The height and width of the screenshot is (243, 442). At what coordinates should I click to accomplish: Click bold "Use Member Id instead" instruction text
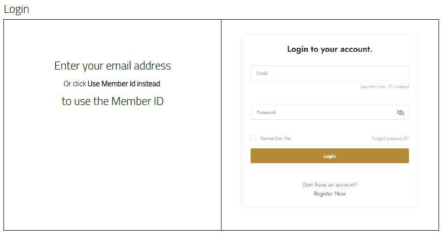click(x=124, y=84)
